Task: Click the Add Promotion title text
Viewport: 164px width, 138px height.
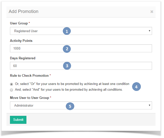Action: [23, 11]
